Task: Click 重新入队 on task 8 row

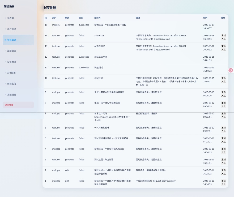Action: [223, 105]
